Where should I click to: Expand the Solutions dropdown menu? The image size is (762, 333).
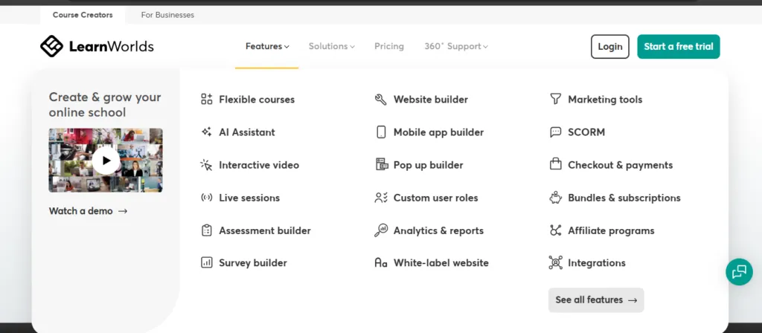[331, 46]
